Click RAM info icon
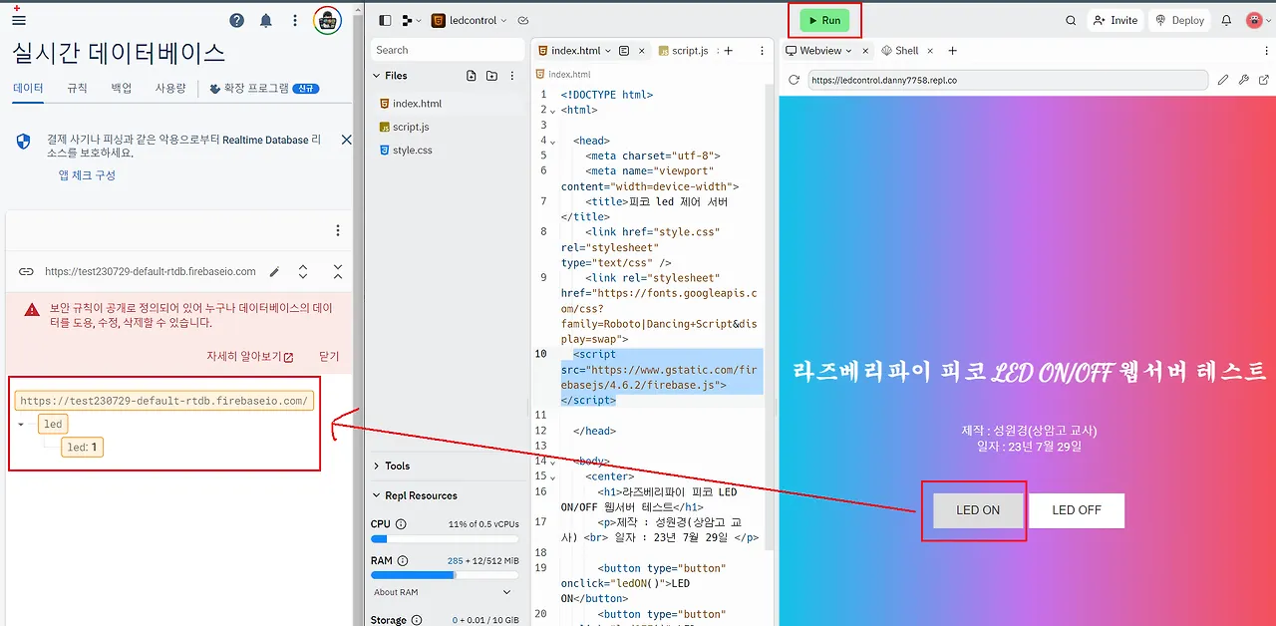Image resolution: width=1276 pixels, height=626 pixels. (404, 561)
